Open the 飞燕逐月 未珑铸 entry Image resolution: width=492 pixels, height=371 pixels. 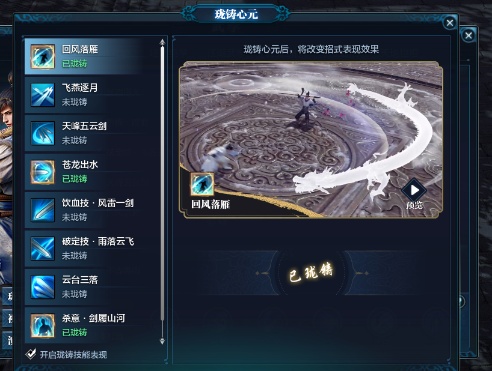pos(92,95)
